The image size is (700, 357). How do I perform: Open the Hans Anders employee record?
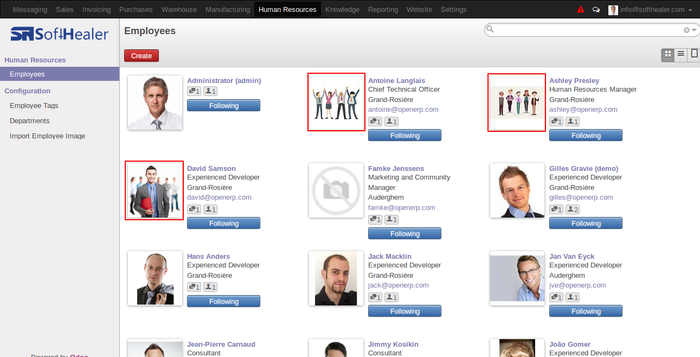click(x=208, y=256)
